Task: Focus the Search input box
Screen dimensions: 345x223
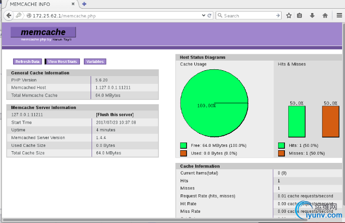Action: [x=249, y=16]
